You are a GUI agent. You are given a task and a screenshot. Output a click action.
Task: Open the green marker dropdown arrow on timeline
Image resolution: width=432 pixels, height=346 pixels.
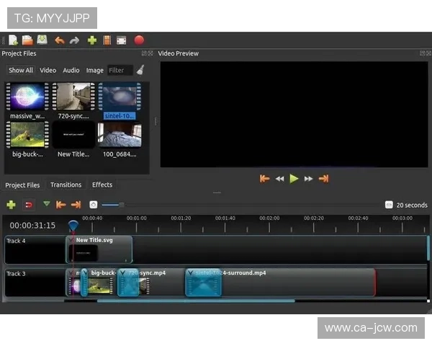click(x=47, y=205)
